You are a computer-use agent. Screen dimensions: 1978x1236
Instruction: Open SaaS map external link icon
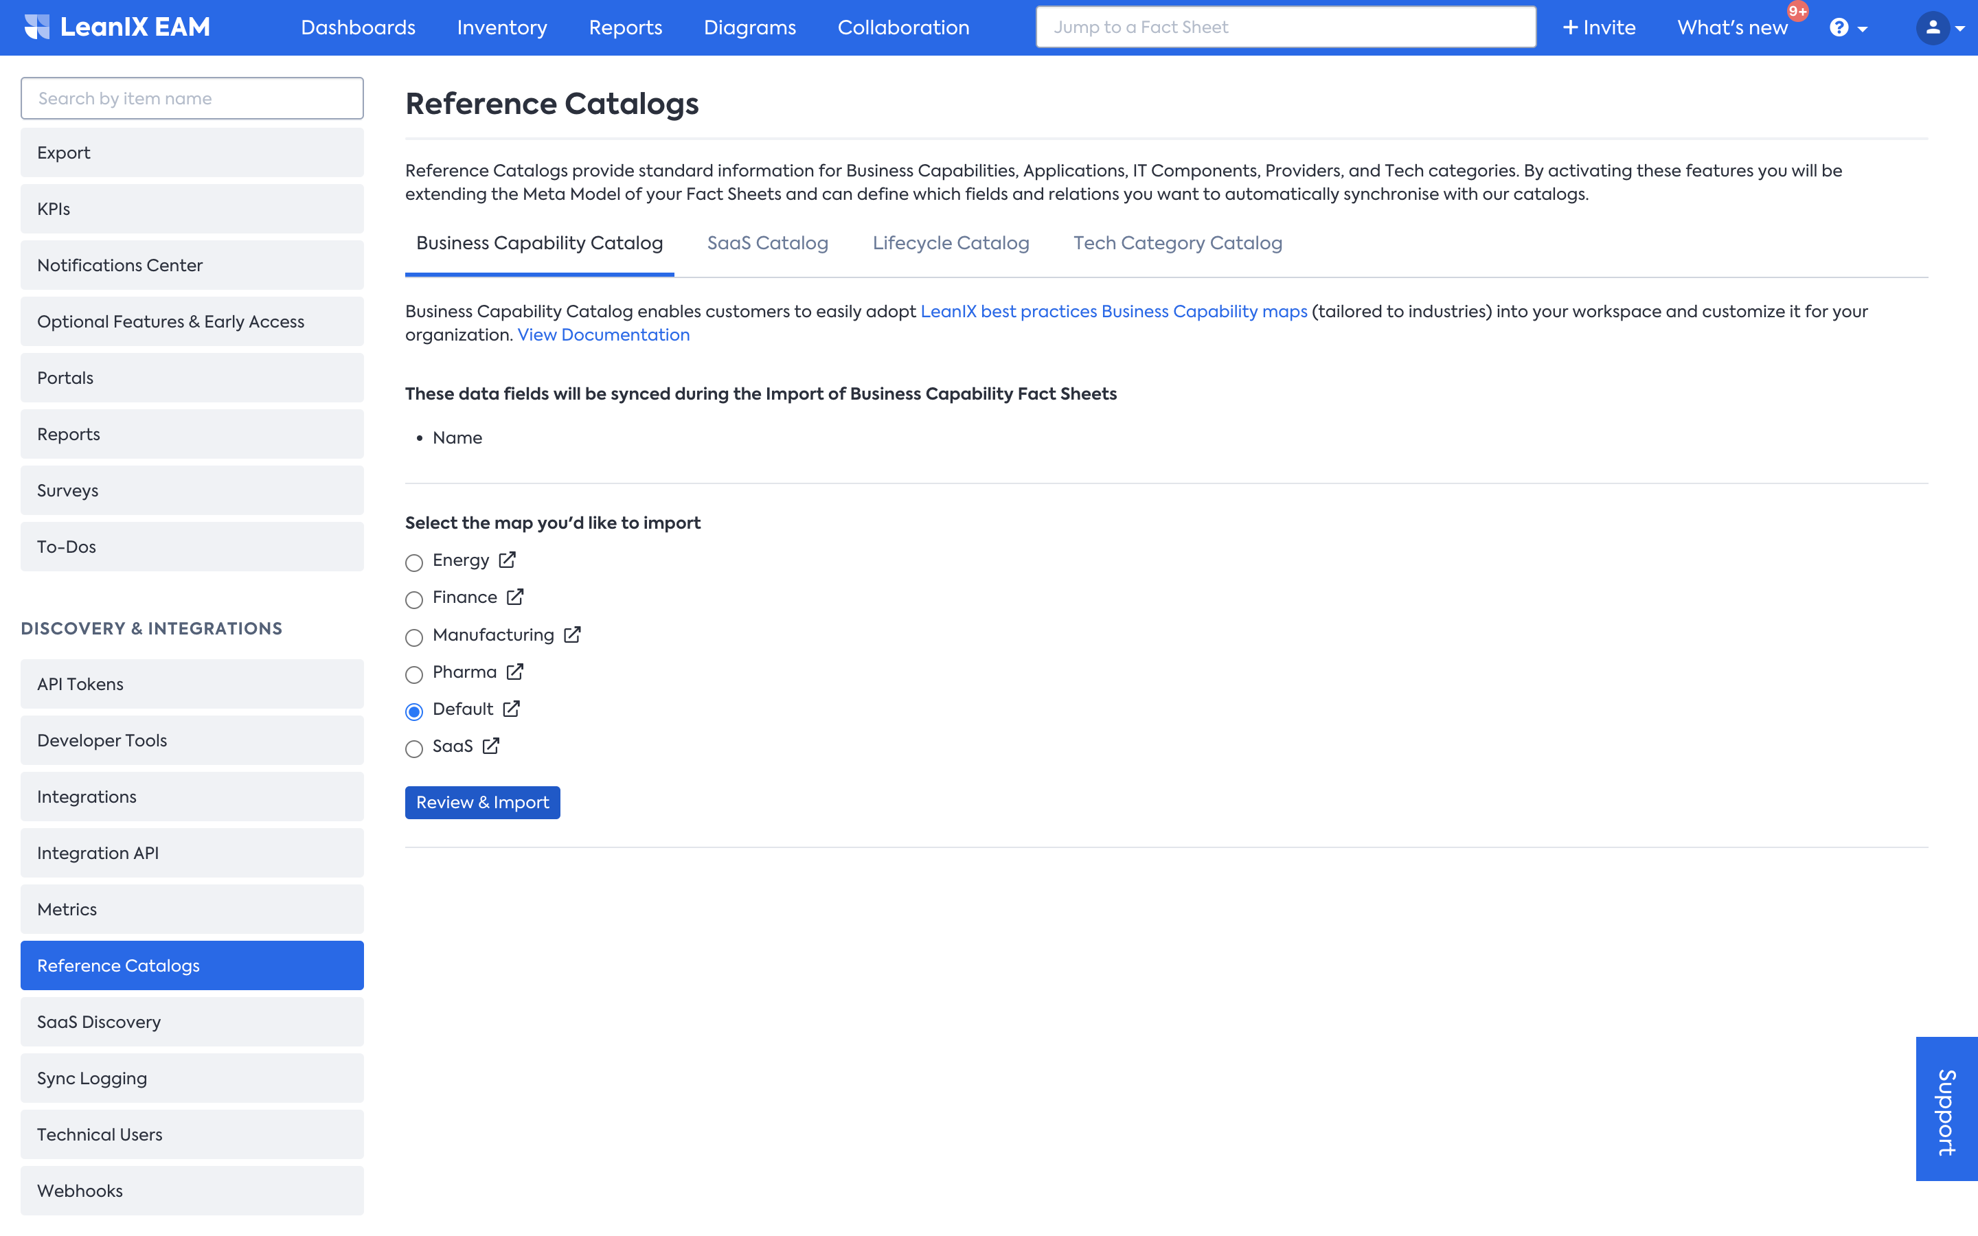click(x=490, y=746)
